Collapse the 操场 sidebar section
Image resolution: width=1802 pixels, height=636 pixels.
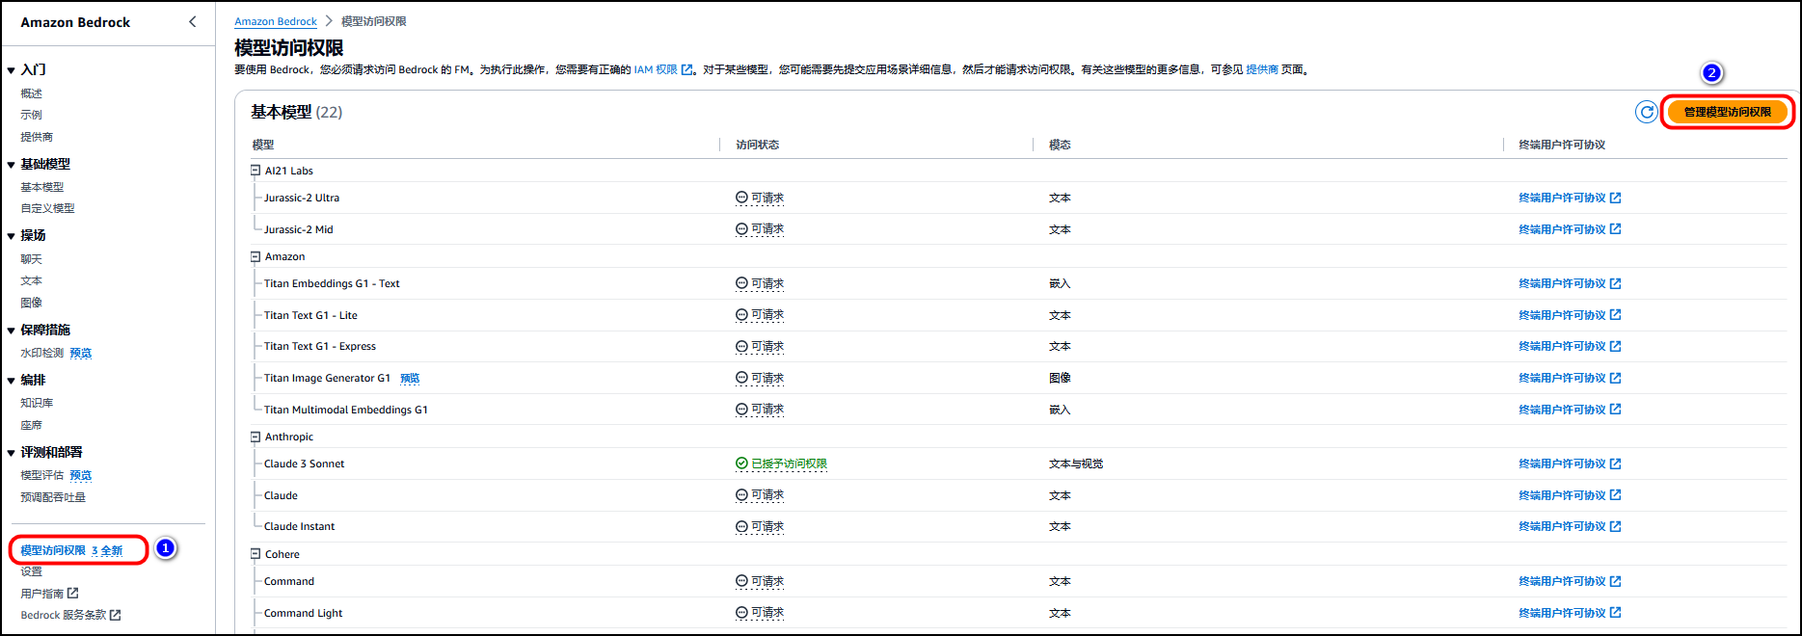[x=11, y=236]
